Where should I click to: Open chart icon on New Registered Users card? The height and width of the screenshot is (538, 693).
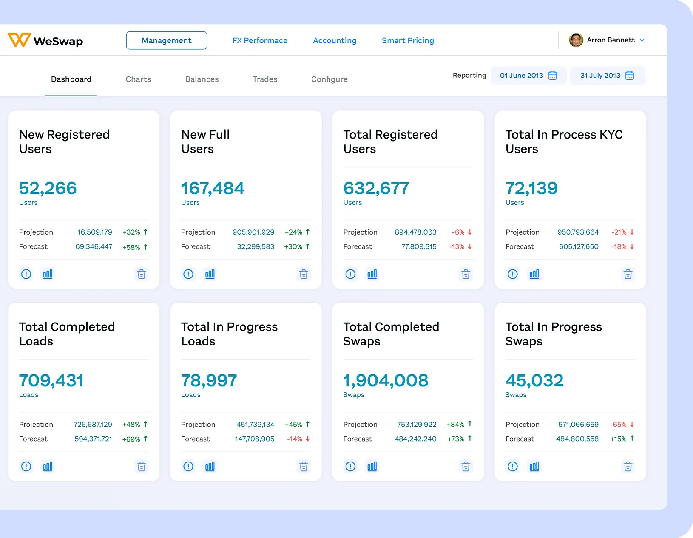tap(48, 274)
